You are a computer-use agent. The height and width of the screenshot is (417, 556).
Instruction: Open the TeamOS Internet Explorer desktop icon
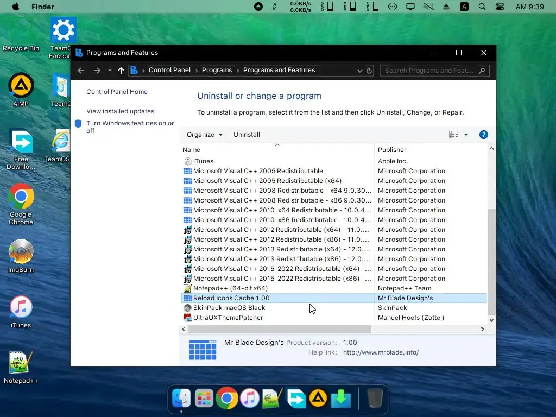(x=59, y=146)
